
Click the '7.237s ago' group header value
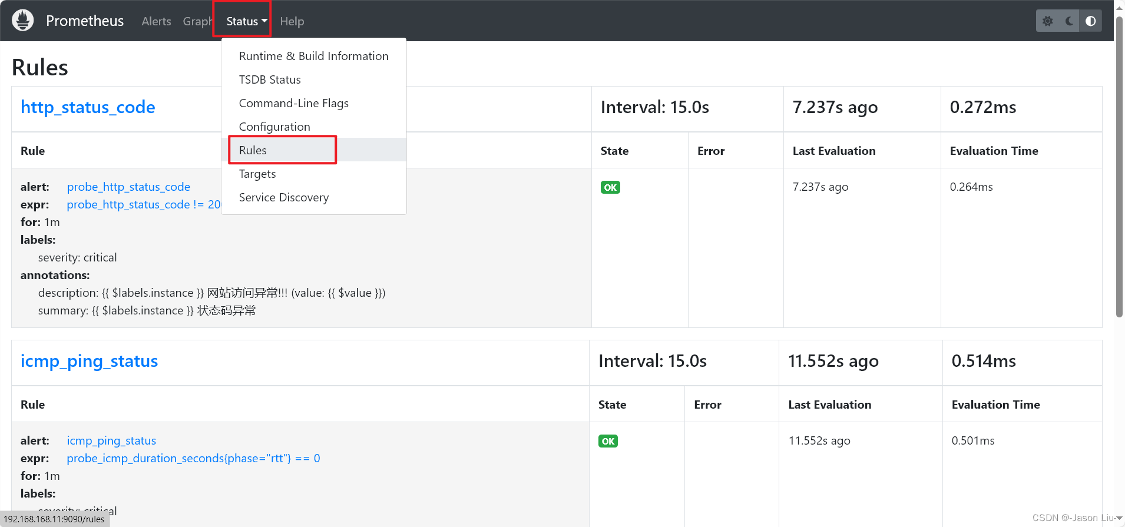(x=835, y=107)
